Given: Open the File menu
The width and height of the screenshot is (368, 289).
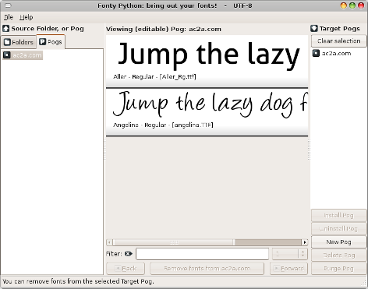Looking at the screenshot, I should click(9, 17).
